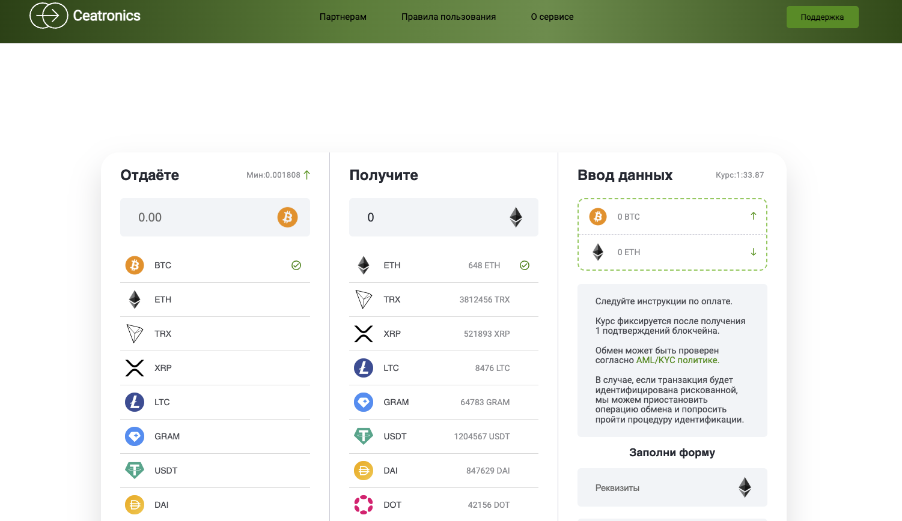Click GRAM icon in Получите list
The image size is (902, 521).
pyautogui.click(x=364, y=402)
